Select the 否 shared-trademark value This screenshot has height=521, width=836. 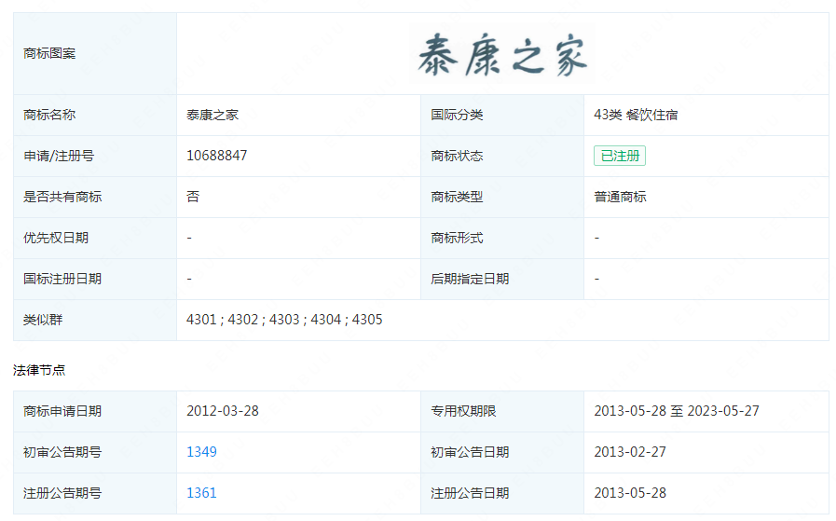(x=193, y=197)
